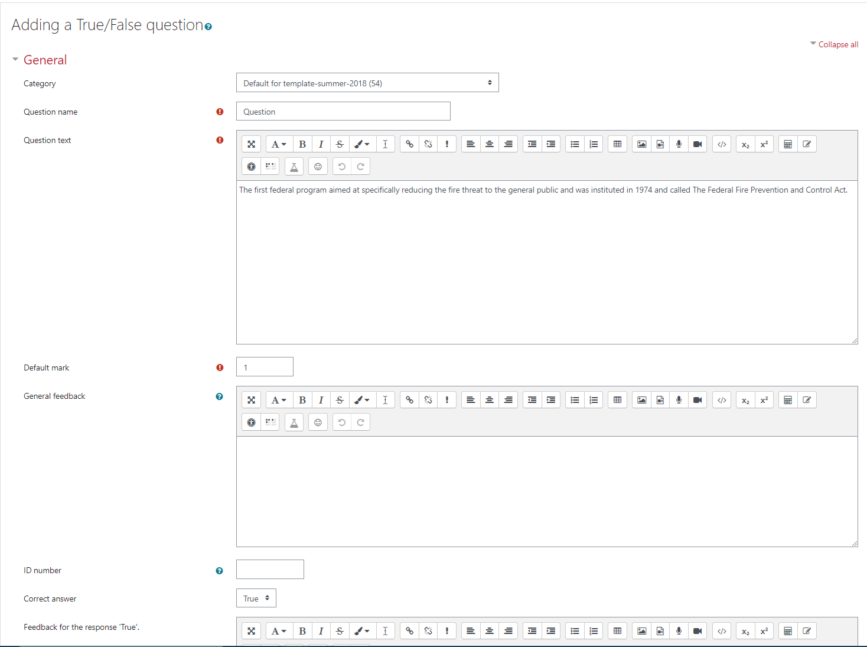Image resolution: width=867 pixels, height=647 pixels.
Task: Open help for General feedback
Action: tap(219, 396)
